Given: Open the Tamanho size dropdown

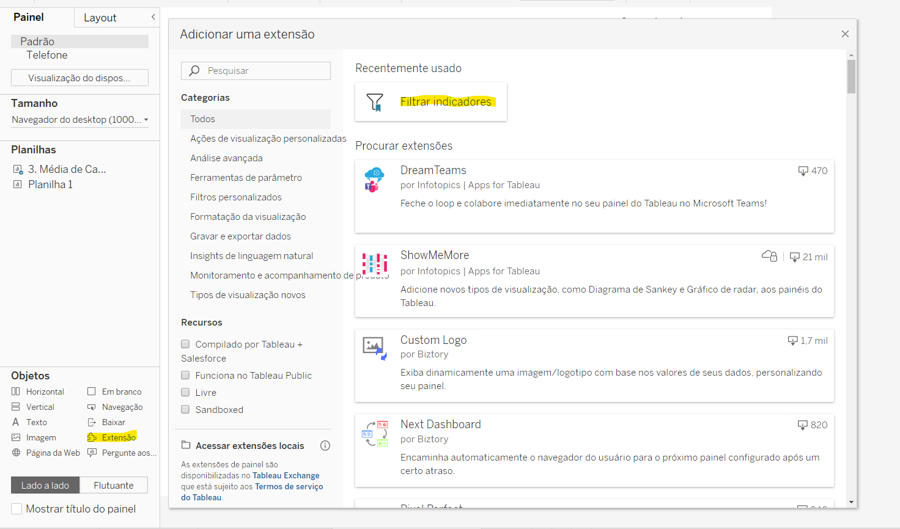Looking at the screenshot, I should pos(80,120).
